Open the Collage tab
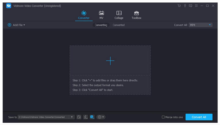 click(119, 15)
